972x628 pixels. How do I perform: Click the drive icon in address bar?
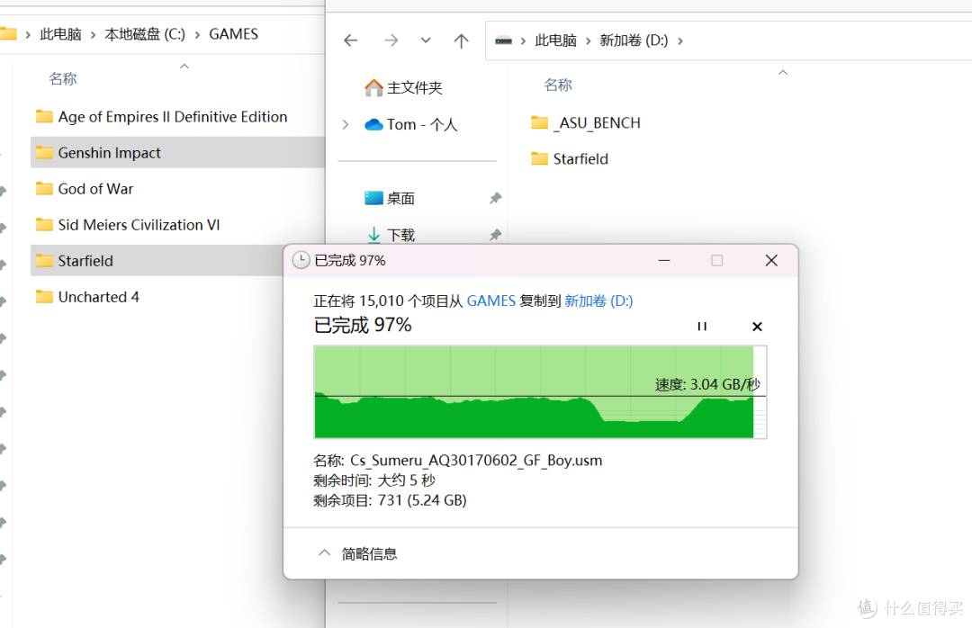click(x=503, y=40)
